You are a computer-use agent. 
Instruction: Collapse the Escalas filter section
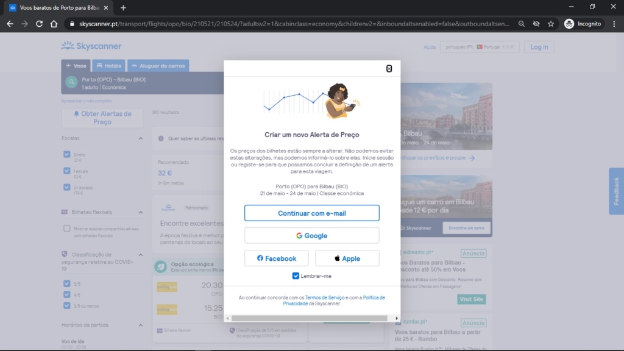point(141,138)
